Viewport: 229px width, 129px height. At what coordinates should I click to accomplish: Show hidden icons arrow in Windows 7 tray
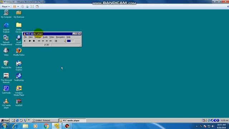click(x=197, y=126)
